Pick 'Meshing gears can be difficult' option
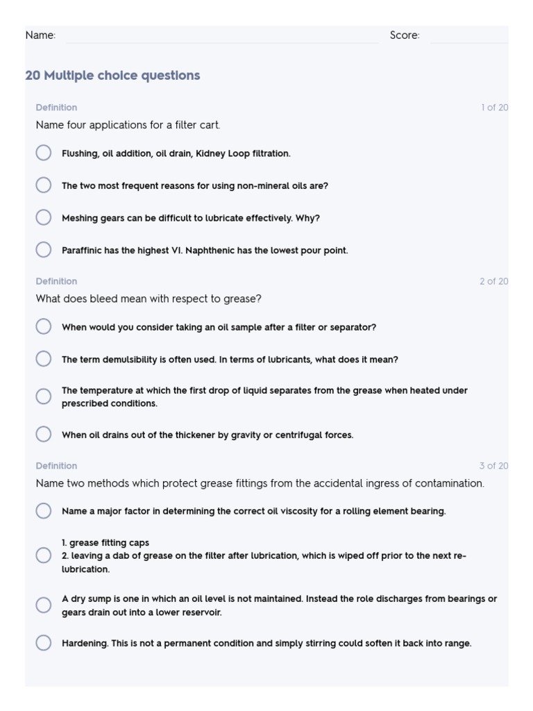 pos(44,217)
